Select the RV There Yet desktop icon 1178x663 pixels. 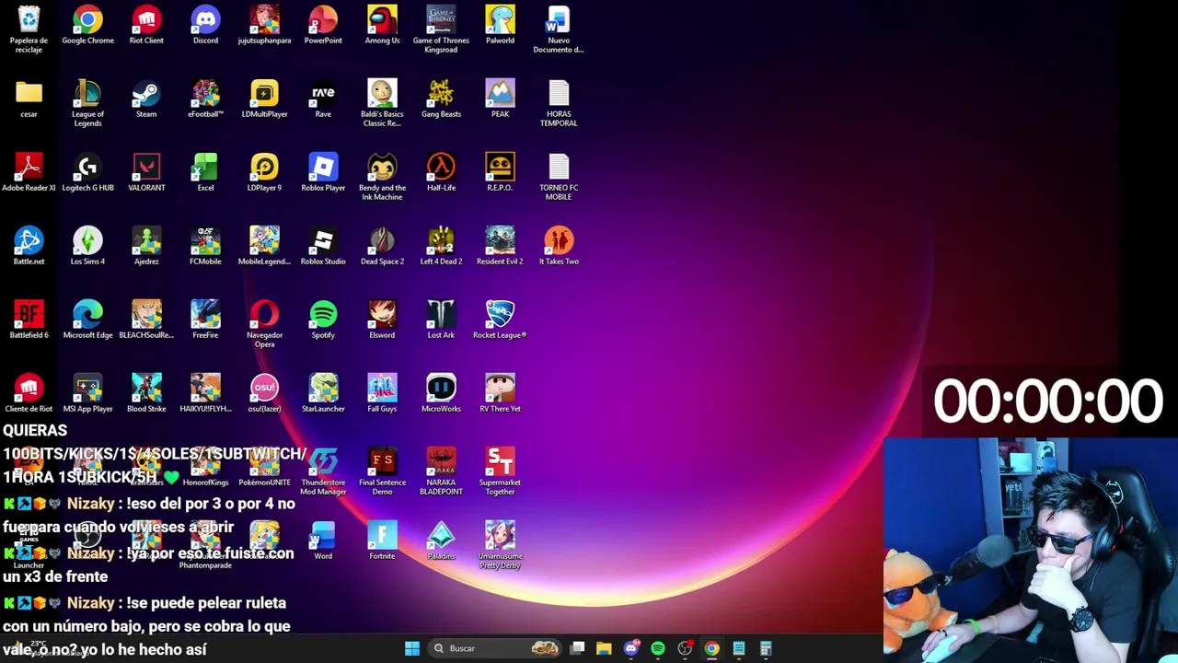pyautogui.click(x=500, y=394)
